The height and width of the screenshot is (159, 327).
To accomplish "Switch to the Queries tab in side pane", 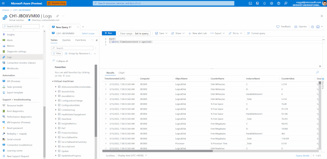I will click(x=66, y=40).
